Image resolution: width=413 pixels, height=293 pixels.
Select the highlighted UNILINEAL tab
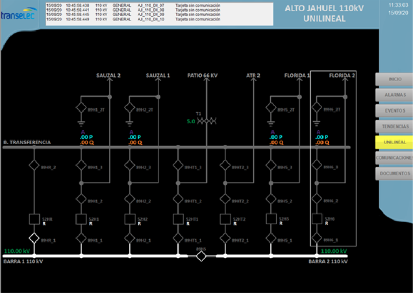394,142
